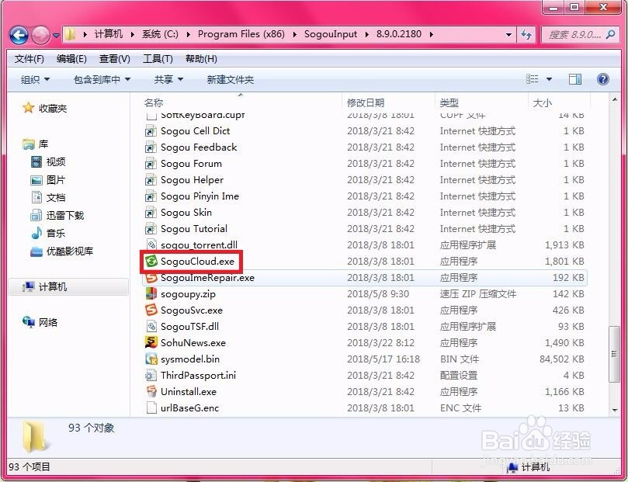Toggle the preview pane icon

(x=574, y=78)
